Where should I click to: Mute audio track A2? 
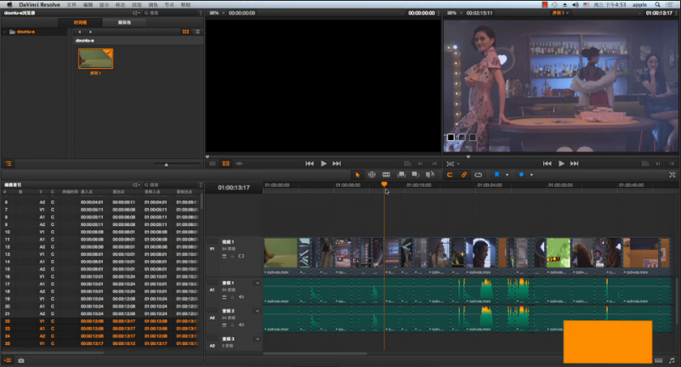coord(241,325)
